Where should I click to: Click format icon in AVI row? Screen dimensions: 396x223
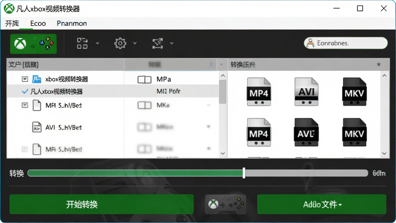pos(145,127)
